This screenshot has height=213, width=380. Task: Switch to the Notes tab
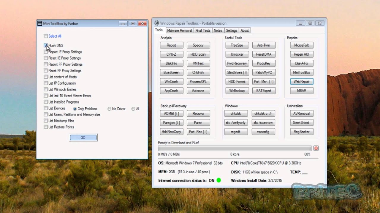coord(218,30)
